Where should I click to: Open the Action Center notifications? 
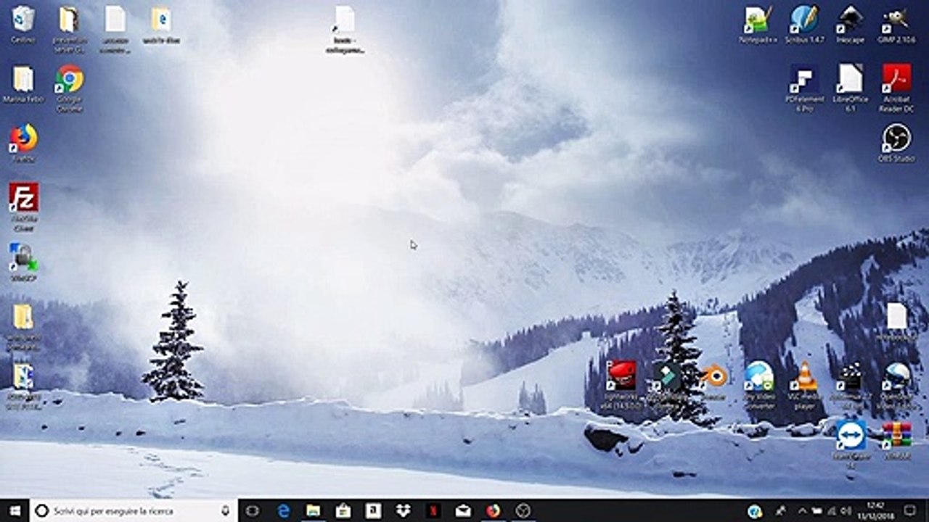tap(910, 511)
